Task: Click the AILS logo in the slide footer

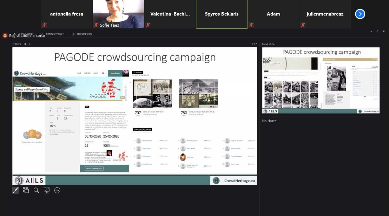Action: pyautogui.click(x=29, y=181)
